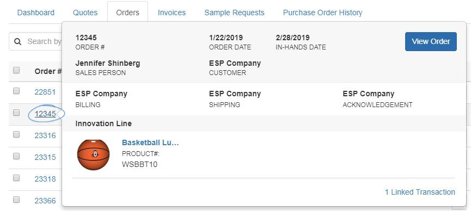Image resolution: width=471 pixels, height=211 pixels.
Task: Select checkbox beside order 23316
Action: [16, 134]
